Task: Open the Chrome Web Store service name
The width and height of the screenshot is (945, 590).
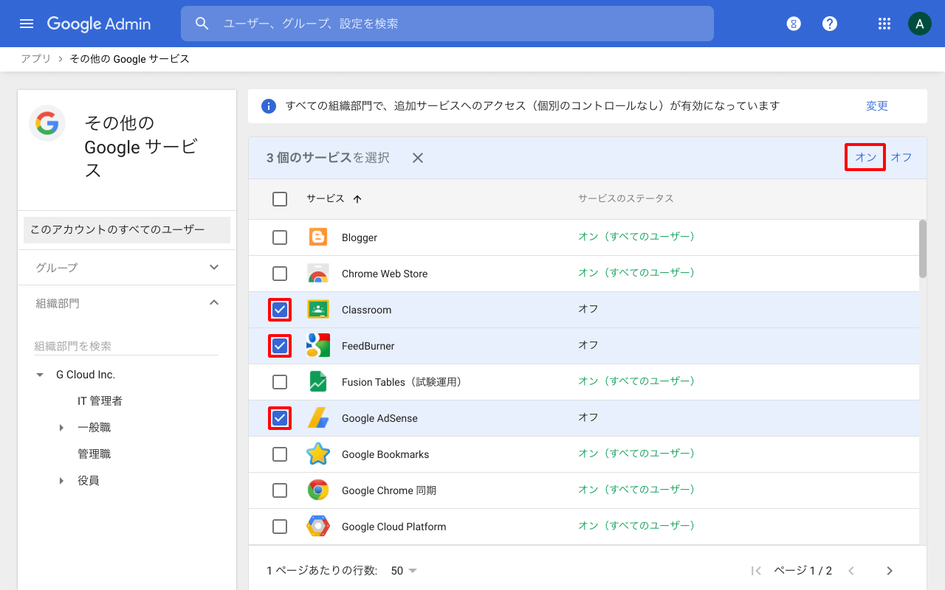Action: pyautogui.click(x=385, y=274)
